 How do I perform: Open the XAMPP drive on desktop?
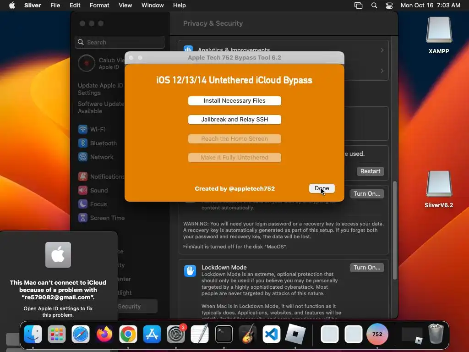pos(439,35)
